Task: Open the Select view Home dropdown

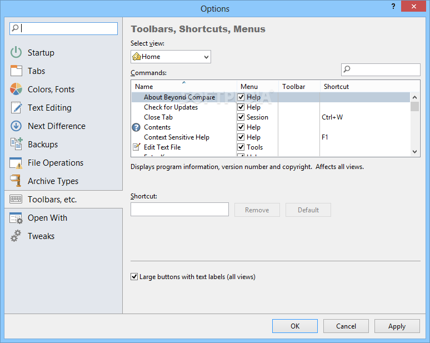Action: 171,57
